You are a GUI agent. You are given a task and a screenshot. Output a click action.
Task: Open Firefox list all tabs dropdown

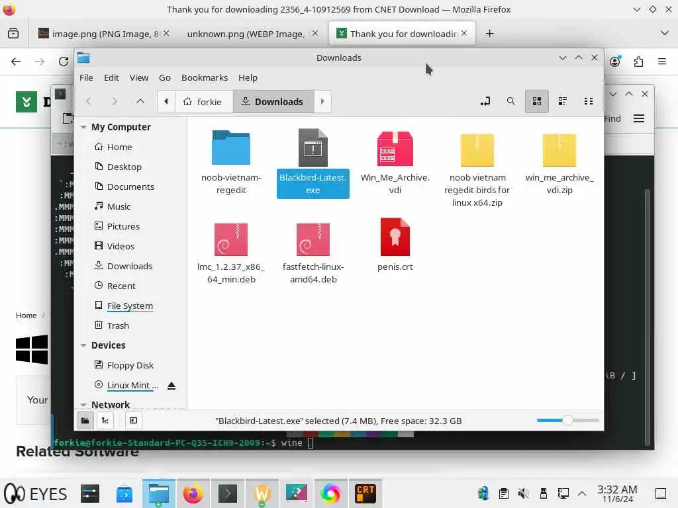[x=665, y=33]
